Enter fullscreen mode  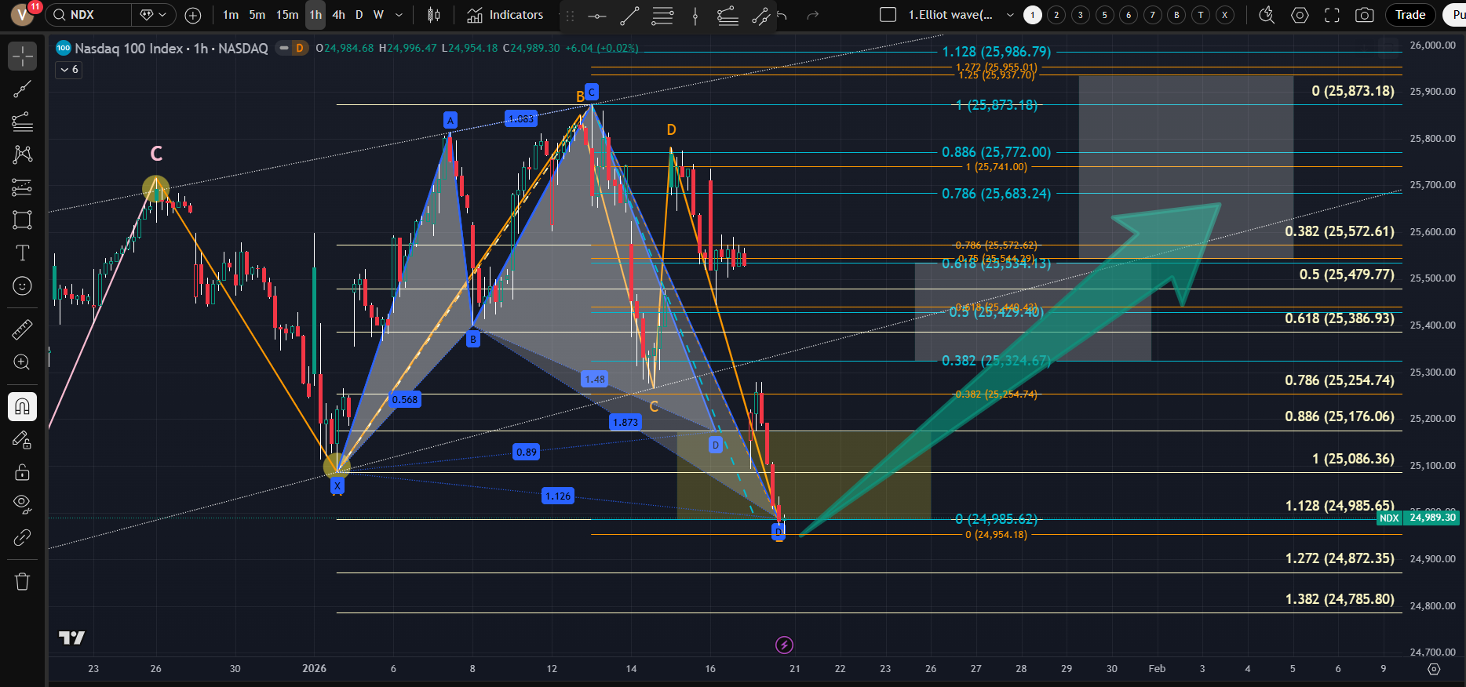[x=1332, y=15]
